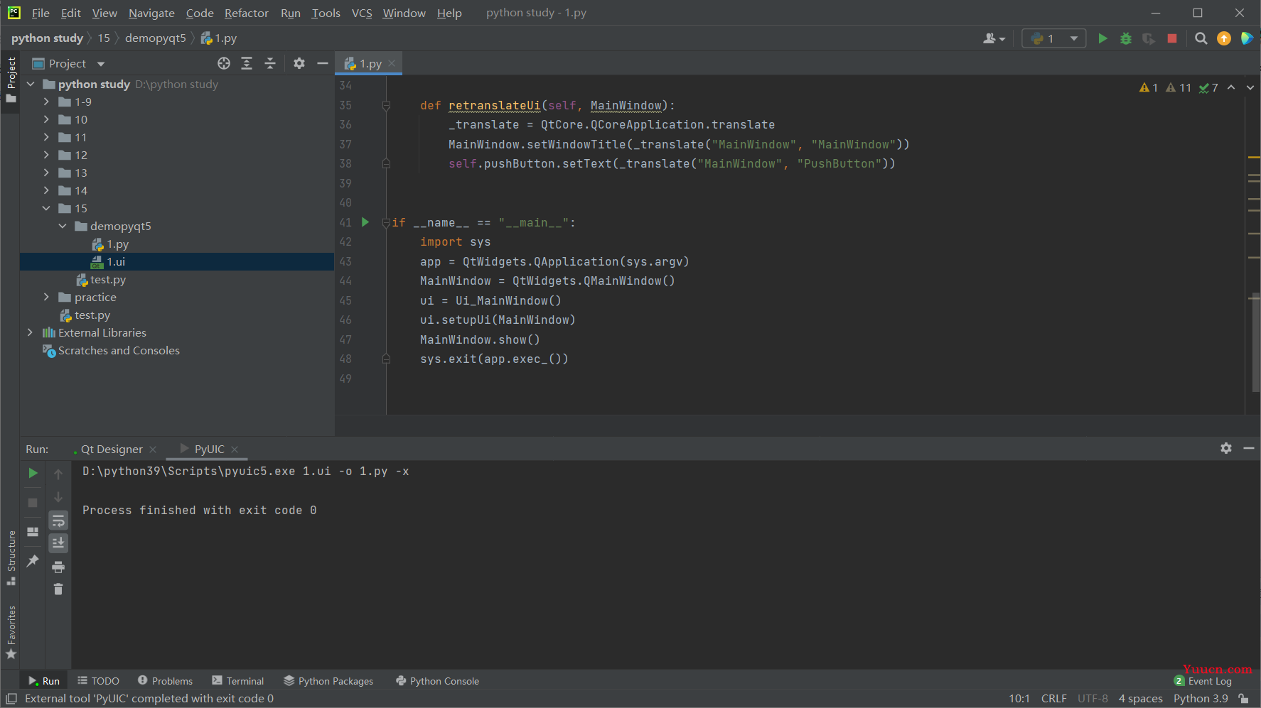Open the Event Log
Viewport: 1261px width, 708px height.
pos(1203,681)
